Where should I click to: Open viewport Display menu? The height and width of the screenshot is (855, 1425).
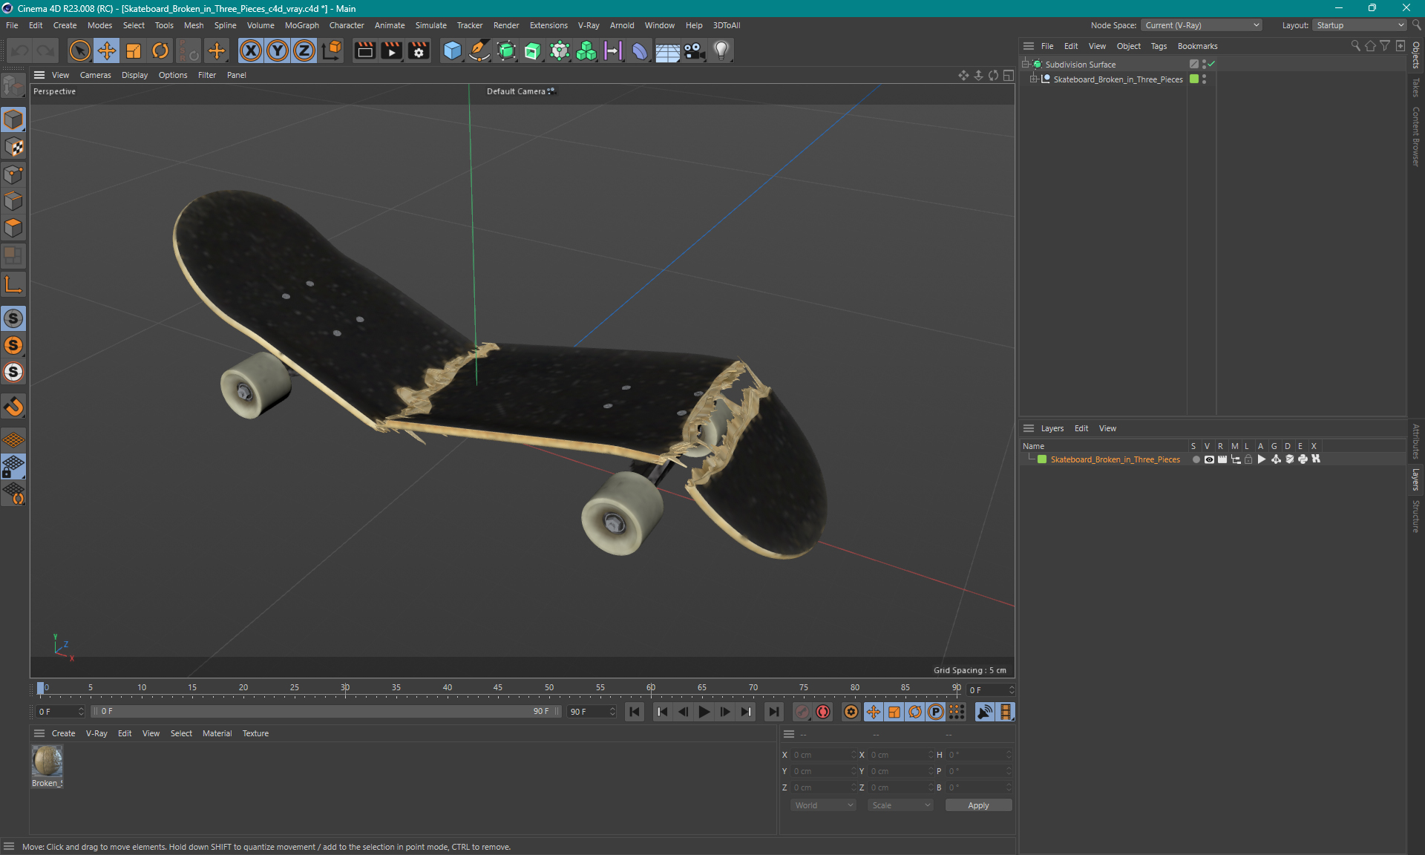click(x=134, y=75)
